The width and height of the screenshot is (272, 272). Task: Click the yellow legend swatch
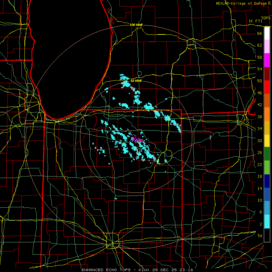pos(267,141)
